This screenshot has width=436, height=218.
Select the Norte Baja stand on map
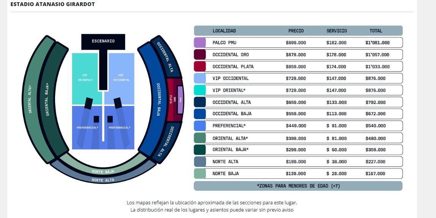(103, 171)
